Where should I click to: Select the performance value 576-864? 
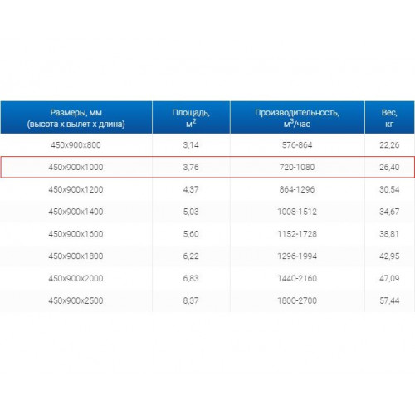tap(297, 145)
